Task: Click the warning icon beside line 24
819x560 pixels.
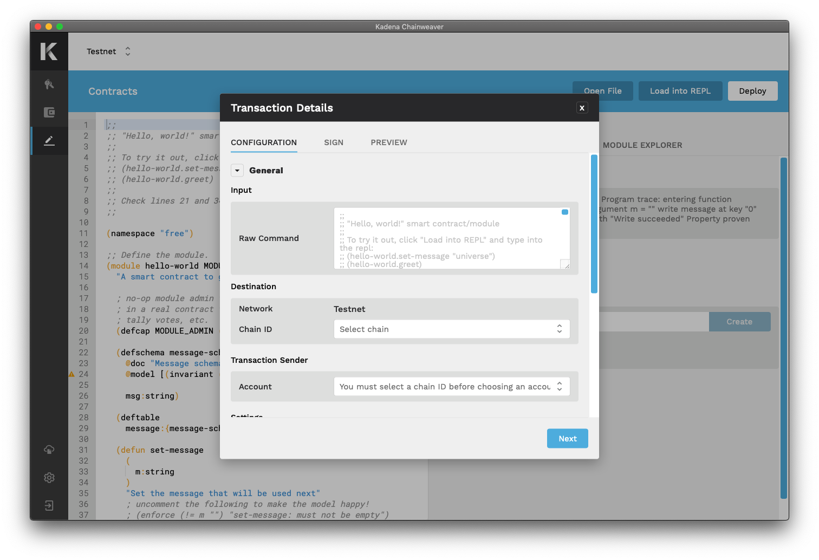Action: 71,374
